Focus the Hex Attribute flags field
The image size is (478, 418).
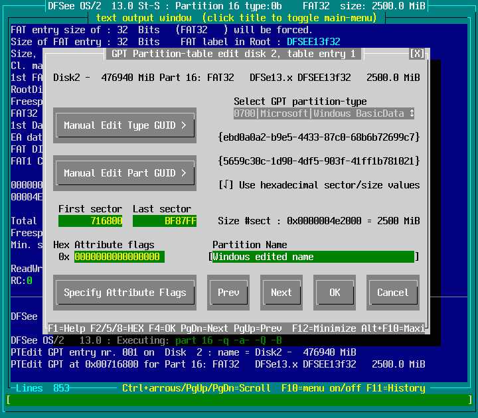(119, 257)
